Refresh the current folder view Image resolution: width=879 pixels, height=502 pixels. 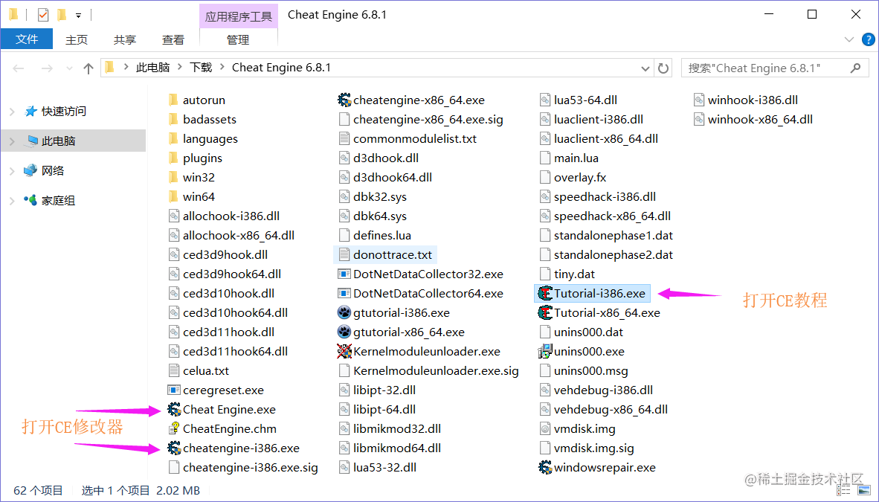pos(663,68)
